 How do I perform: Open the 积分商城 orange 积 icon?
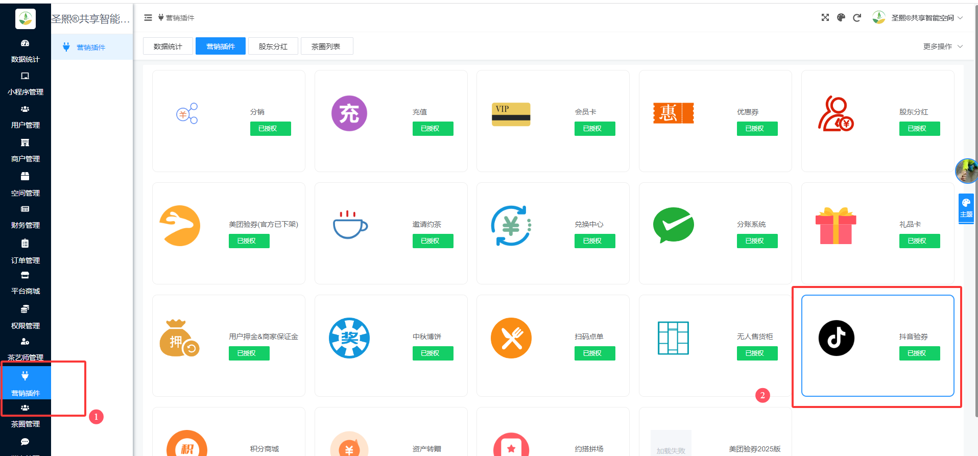(187, 443)
